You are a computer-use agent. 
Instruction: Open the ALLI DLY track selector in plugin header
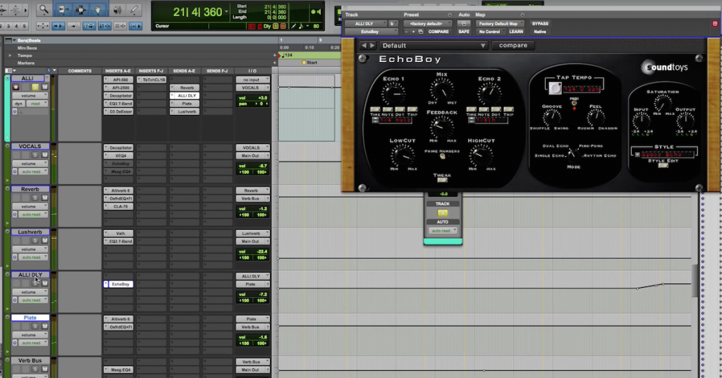366,23
